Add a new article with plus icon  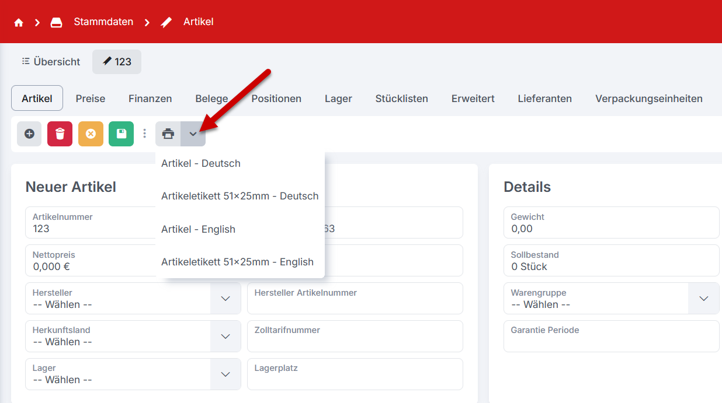coord(29,134)
